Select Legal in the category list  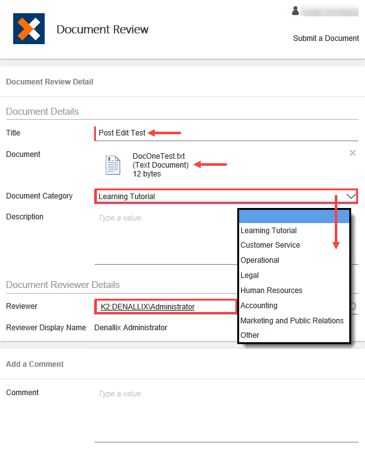pyautogui.click(x=250, y=275)
